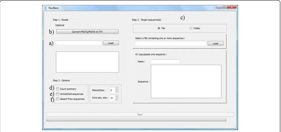Click the Load button for reads file
Image resolution: width=281 pixels, height=132 pixels.
point(111,43)
